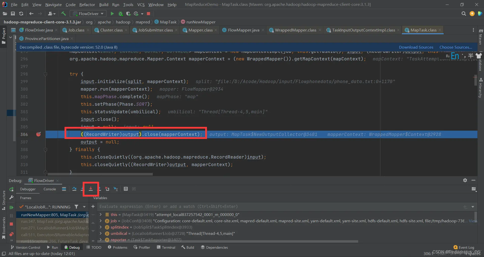This screenshot has width=484, height=257.
Task: Open the Refactor menu
Action: (x=87, y=5)
